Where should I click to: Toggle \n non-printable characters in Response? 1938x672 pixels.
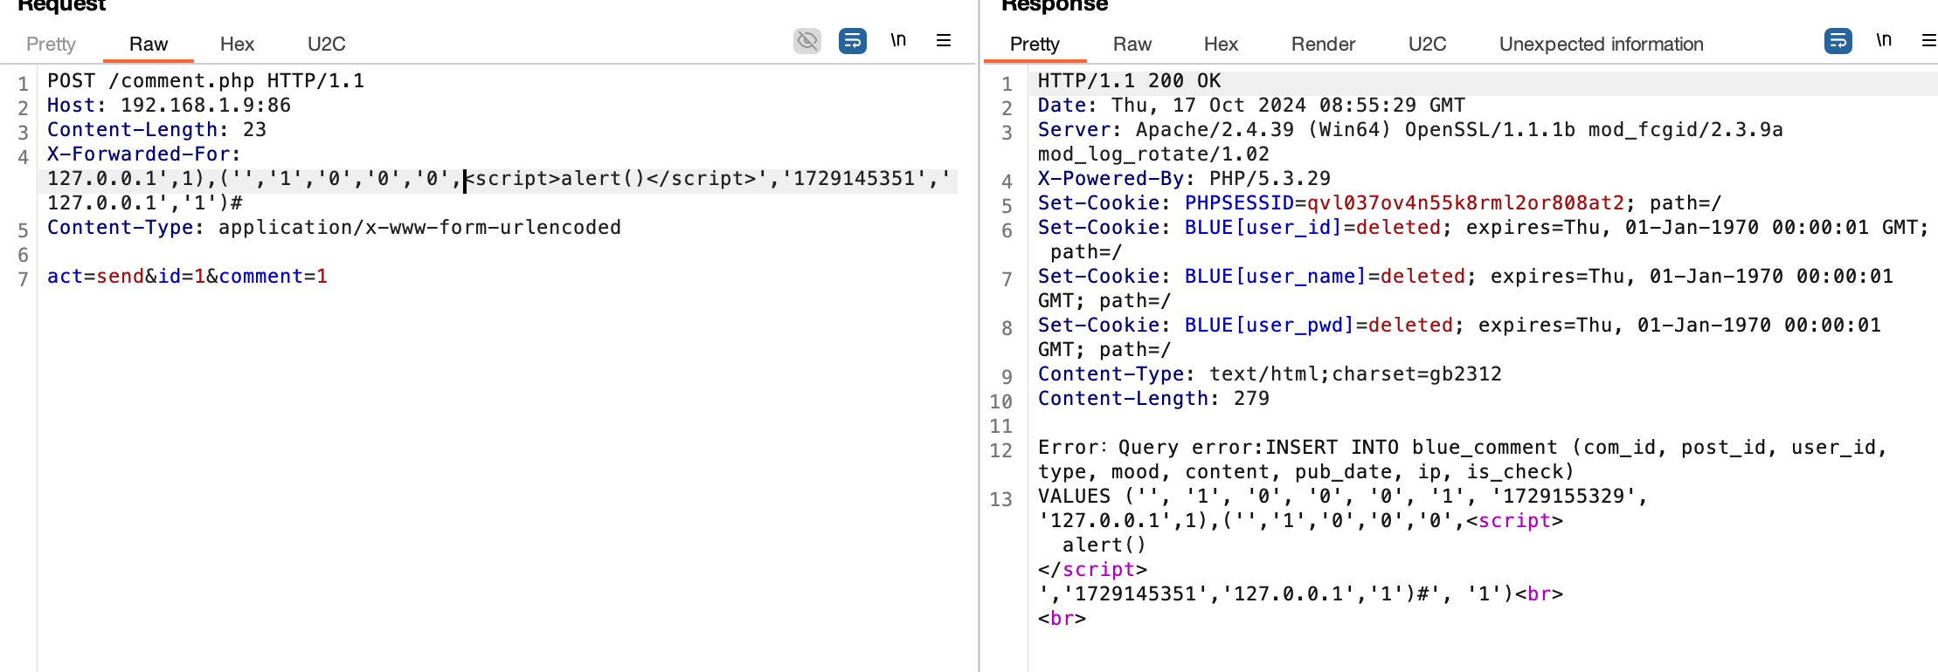1884,40
